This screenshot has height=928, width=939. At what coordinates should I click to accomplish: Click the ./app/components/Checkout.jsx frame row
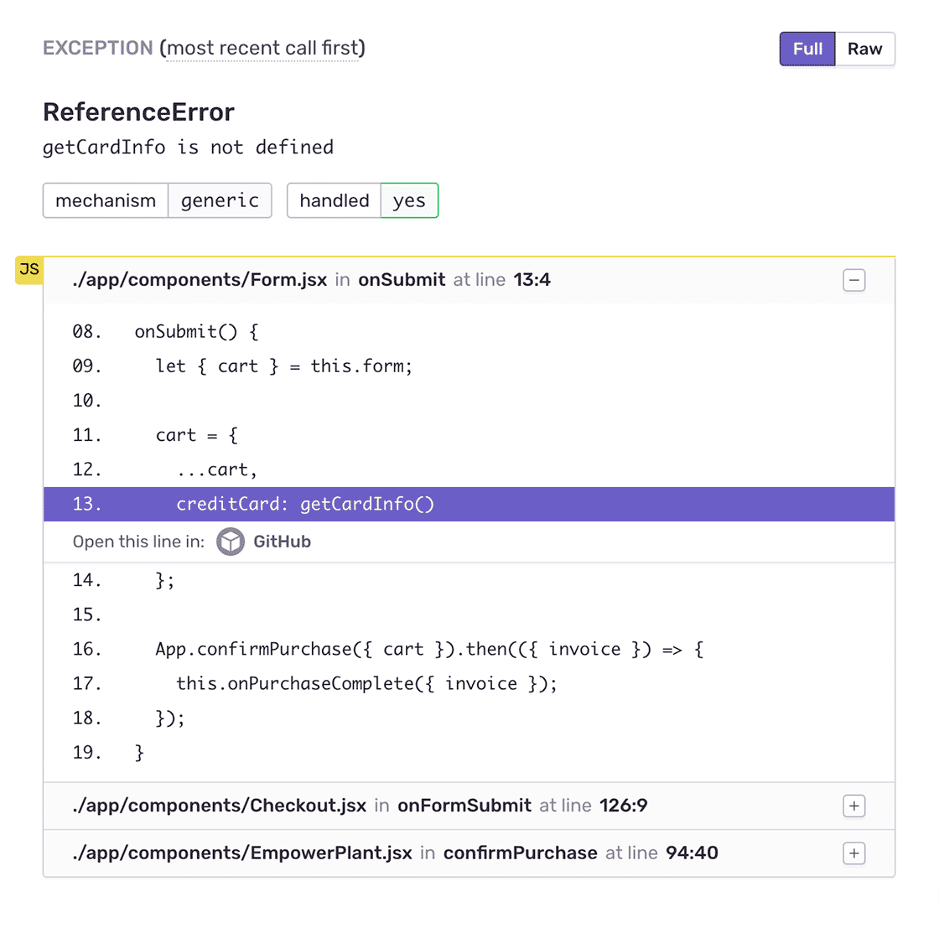point(220,806)
